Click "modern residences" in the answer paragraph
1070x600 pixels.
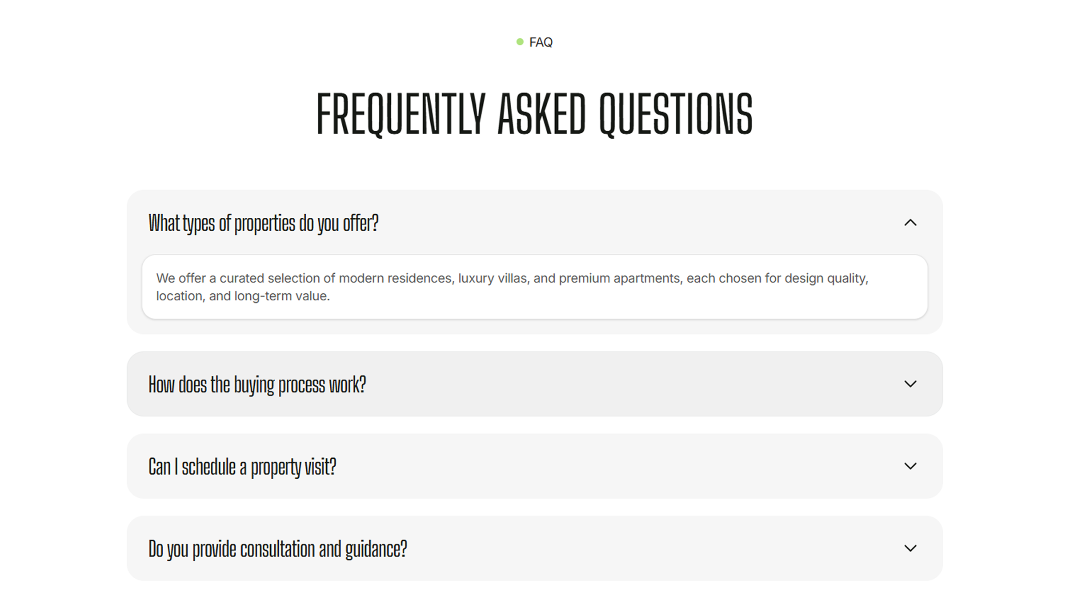coord(395,278)
